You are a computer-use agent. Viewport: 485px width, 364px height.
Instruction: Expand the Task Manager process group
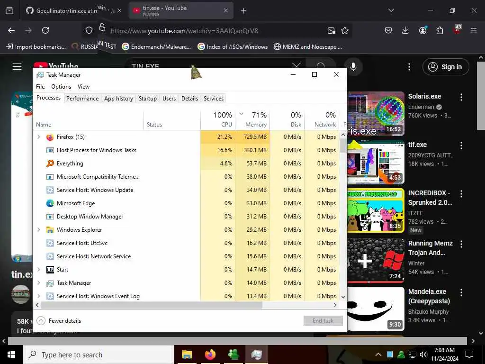tap(39, 283)
